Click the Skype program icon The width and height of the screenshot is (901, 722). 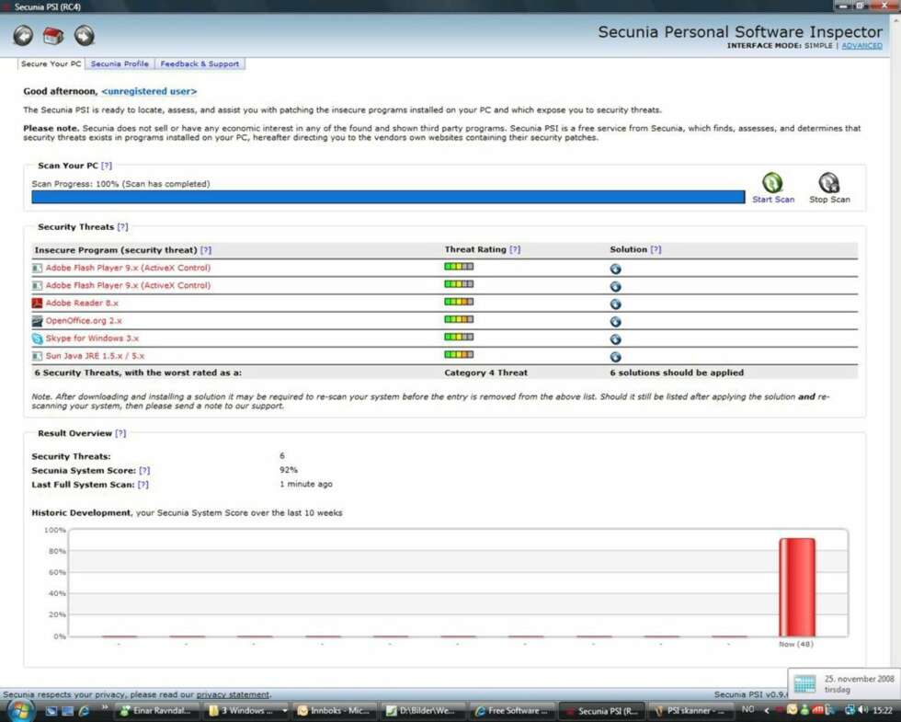point(38,338)
